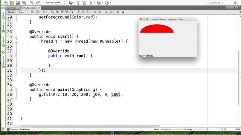Toggle Highlight Search icon
This screenshot has width=241, height=135.
(x=67, y=12)
